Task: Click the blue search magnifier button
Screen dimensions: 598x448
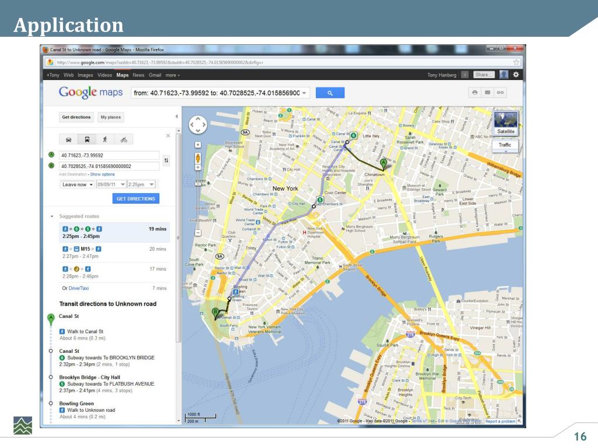Action: (x=330, y=93)
